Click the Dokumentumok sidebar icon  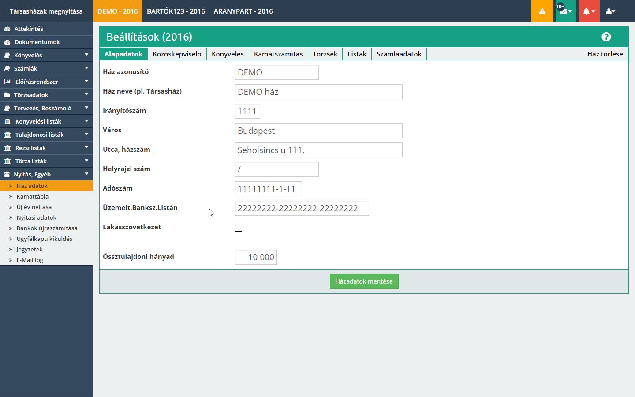tap(7, 42)
